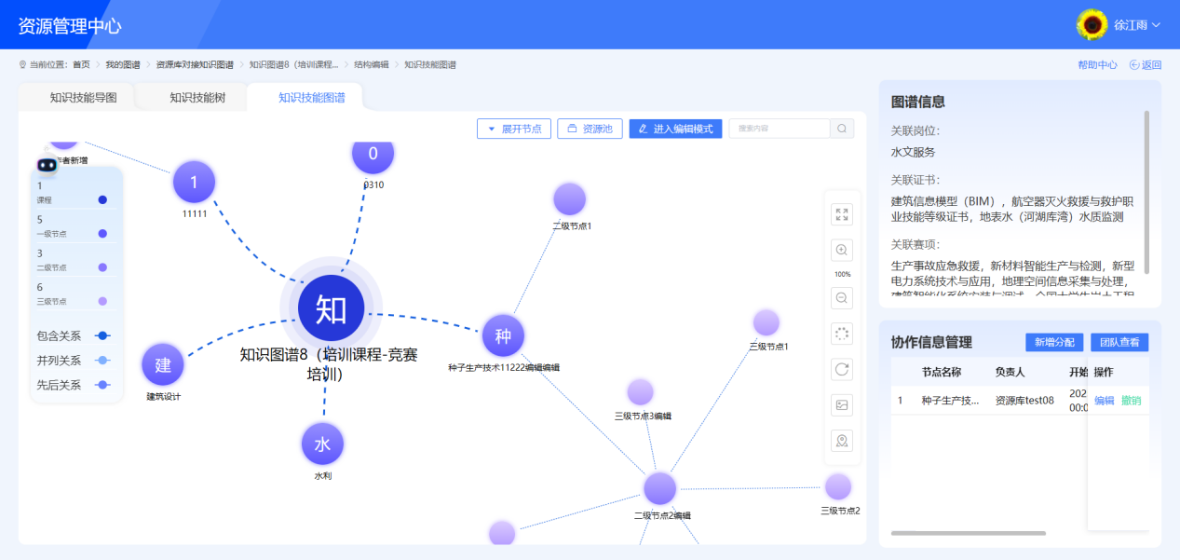
Task: Switch to the 知识技能树 tab
Action: (x=197, y=98)
